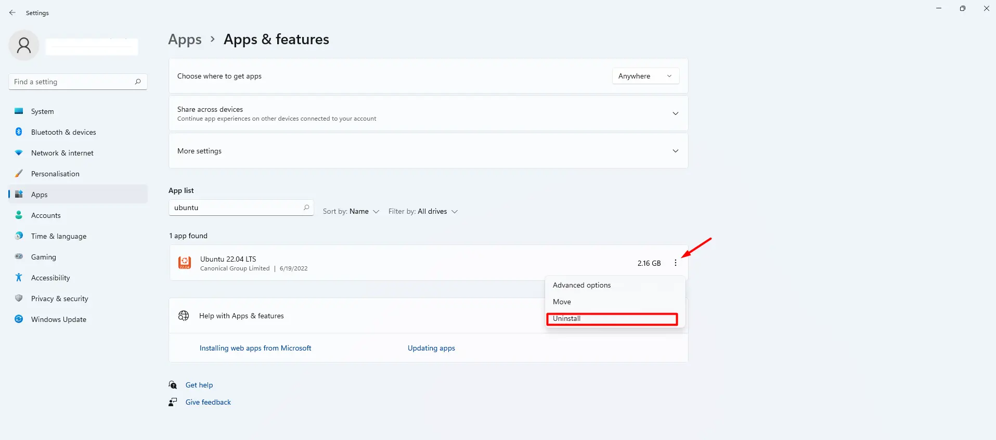Open Gaming settings

point(78,257)
